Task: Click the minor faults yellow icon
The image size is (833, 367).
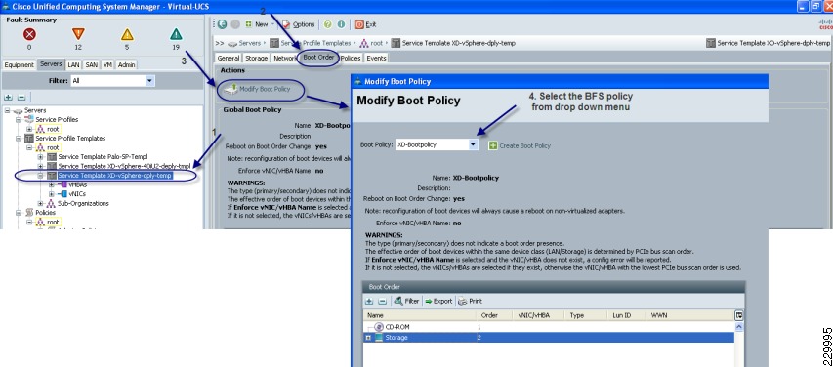Action: pos(127,34)
